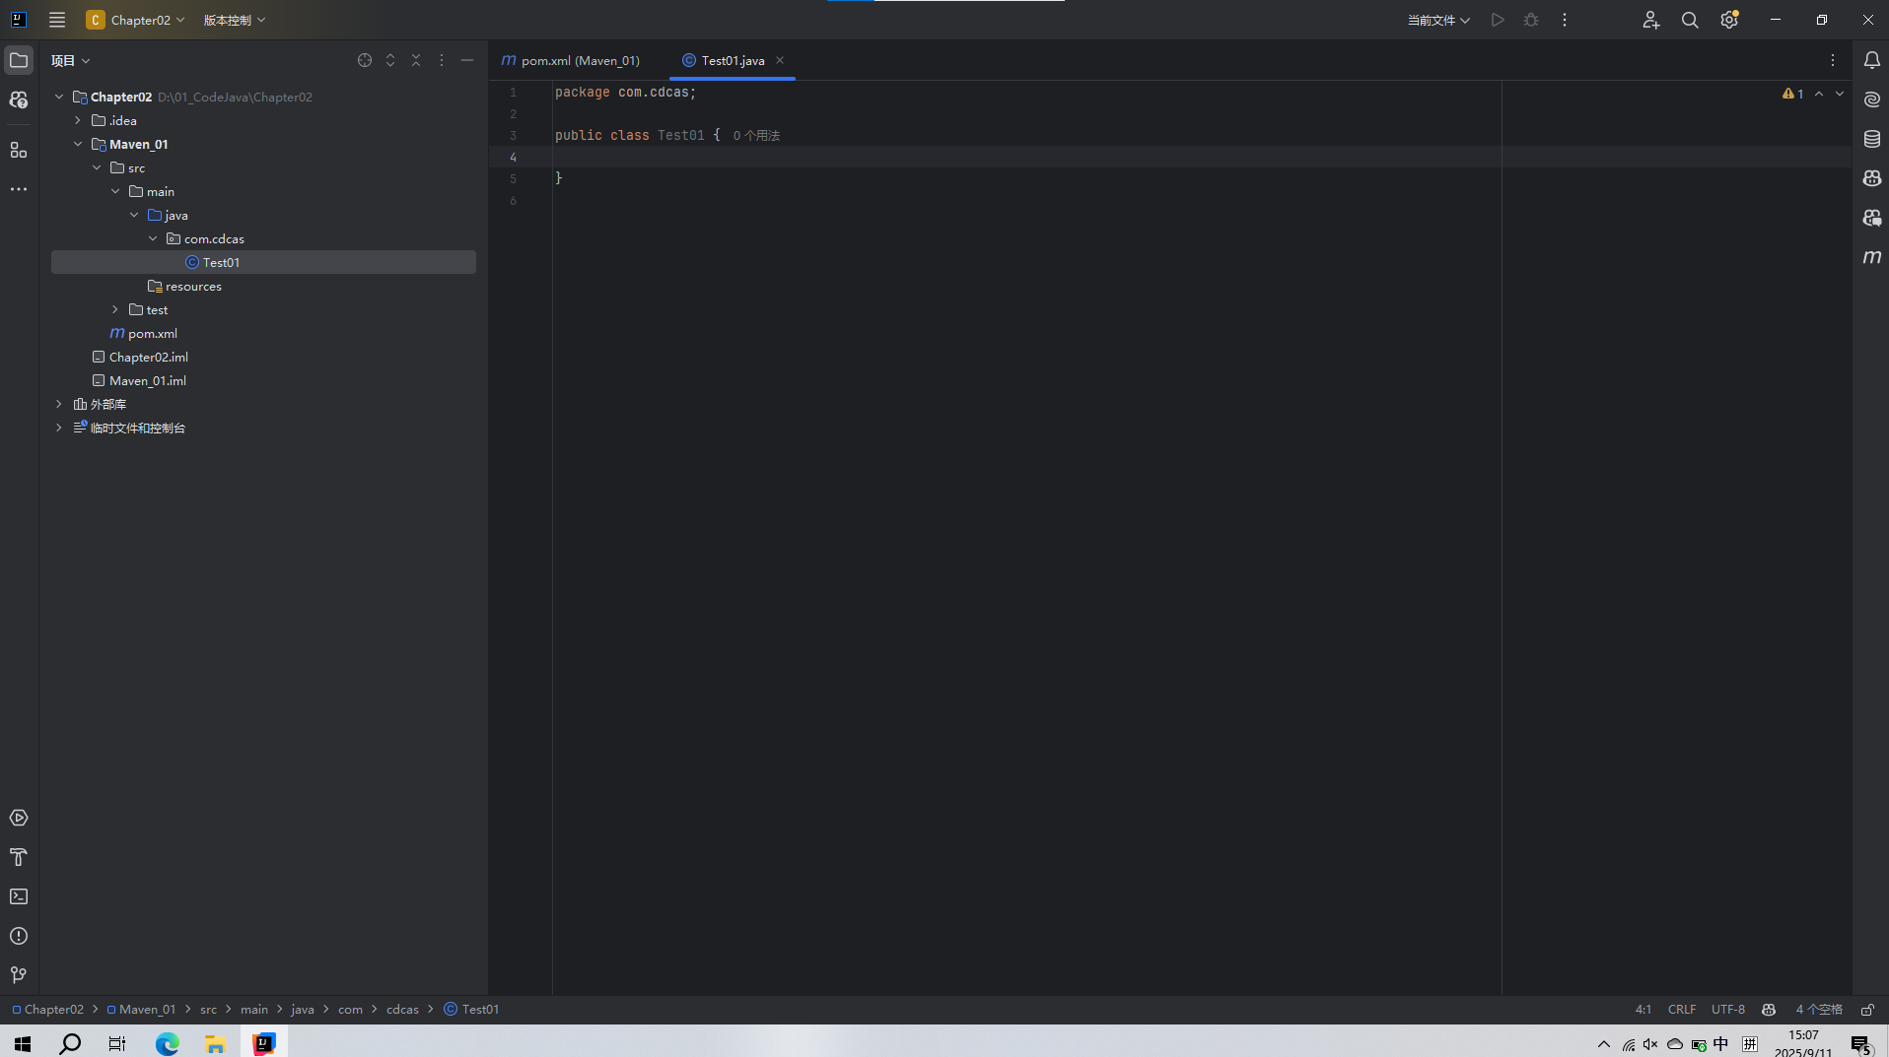The width and height of the screenshot is (1889, 1057).
Task: Open the Build hammer tool window
Action: (x=19, y=857)
